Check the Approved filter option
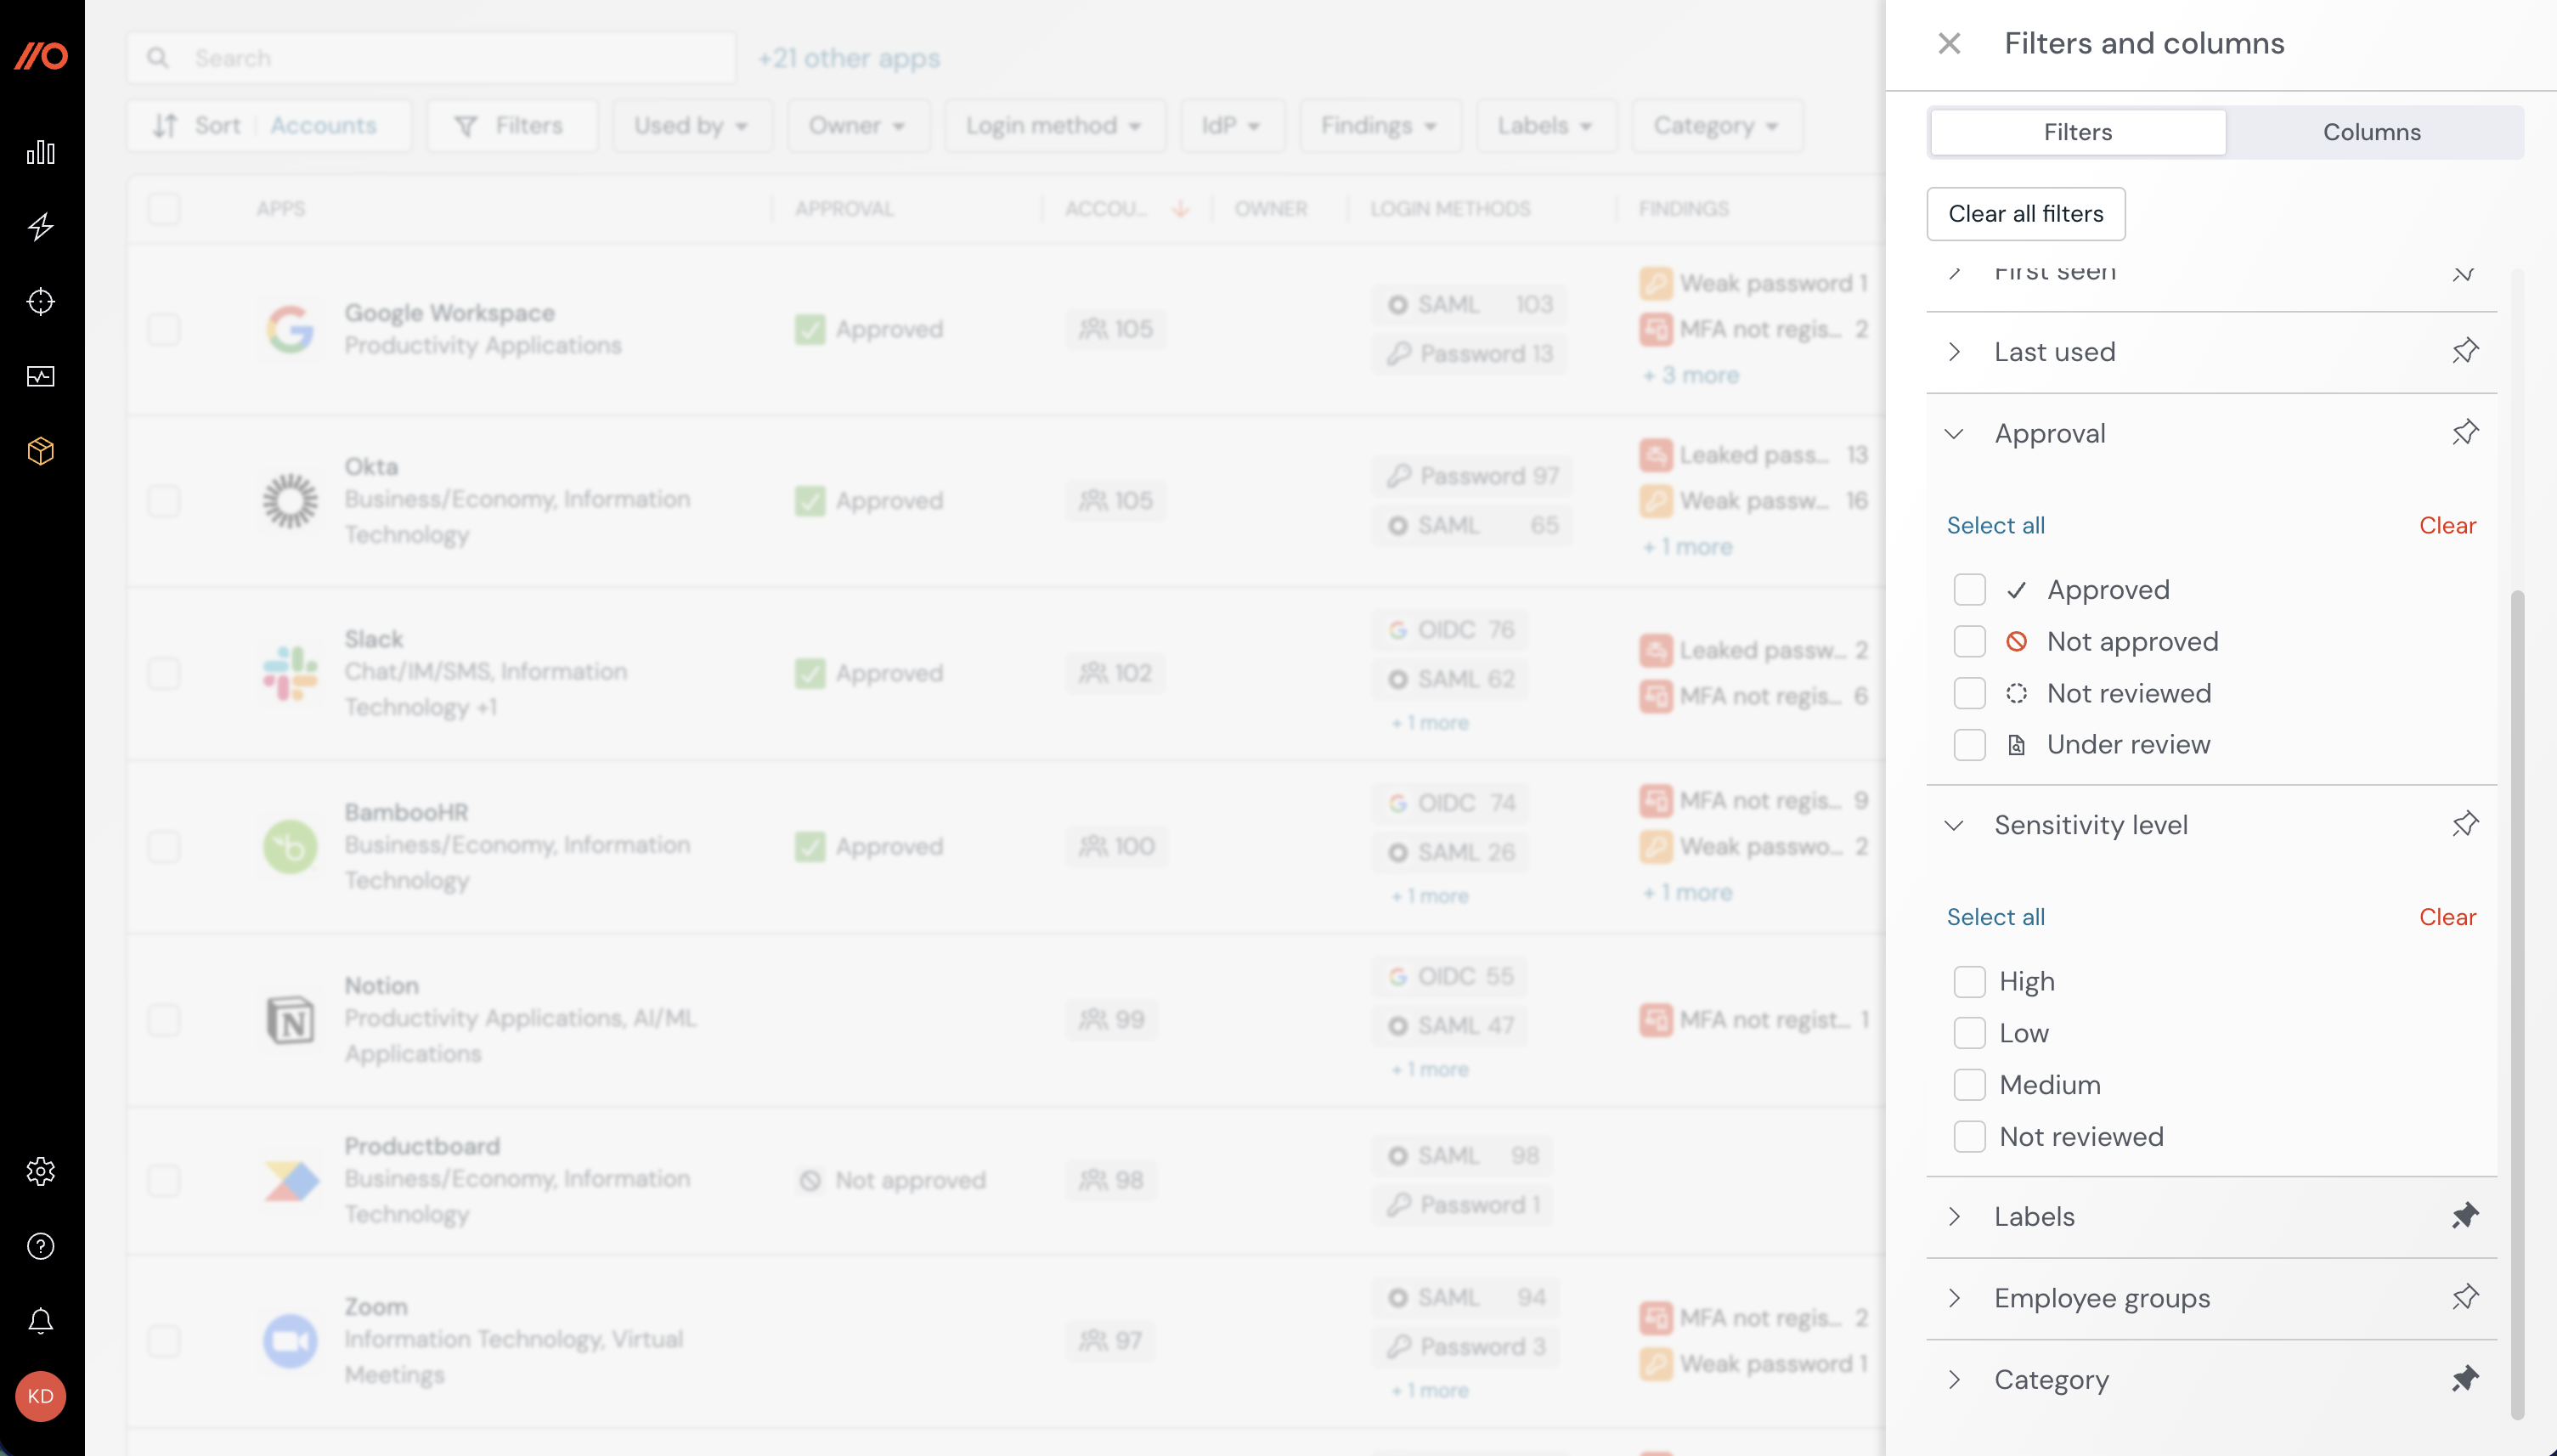 click(1969, 590)
